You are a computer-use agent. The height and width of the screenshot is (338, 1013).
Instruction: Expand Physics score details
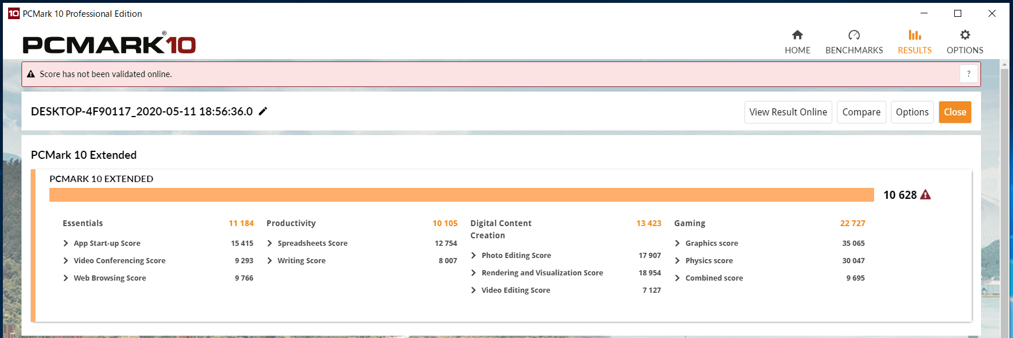pos(678,261)
